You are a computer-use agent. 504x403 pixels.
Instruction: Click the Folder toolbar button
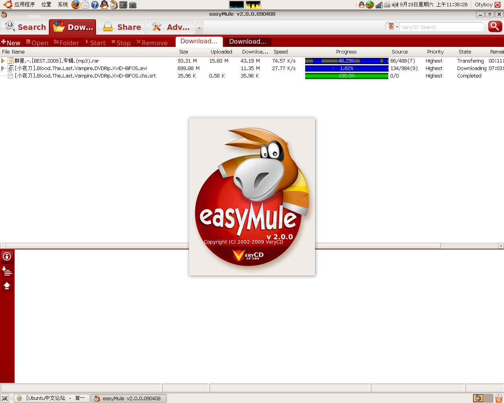pos(67,43)
